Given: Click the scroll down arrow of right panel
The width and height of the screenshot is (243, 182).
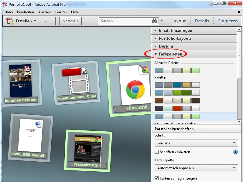Looking at the screenshot, I should coord(239,122).
